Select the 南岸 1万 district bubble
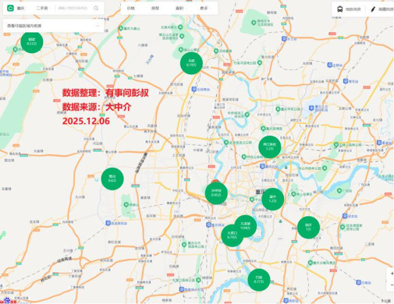The image size is (394, 304). point(308,227)
